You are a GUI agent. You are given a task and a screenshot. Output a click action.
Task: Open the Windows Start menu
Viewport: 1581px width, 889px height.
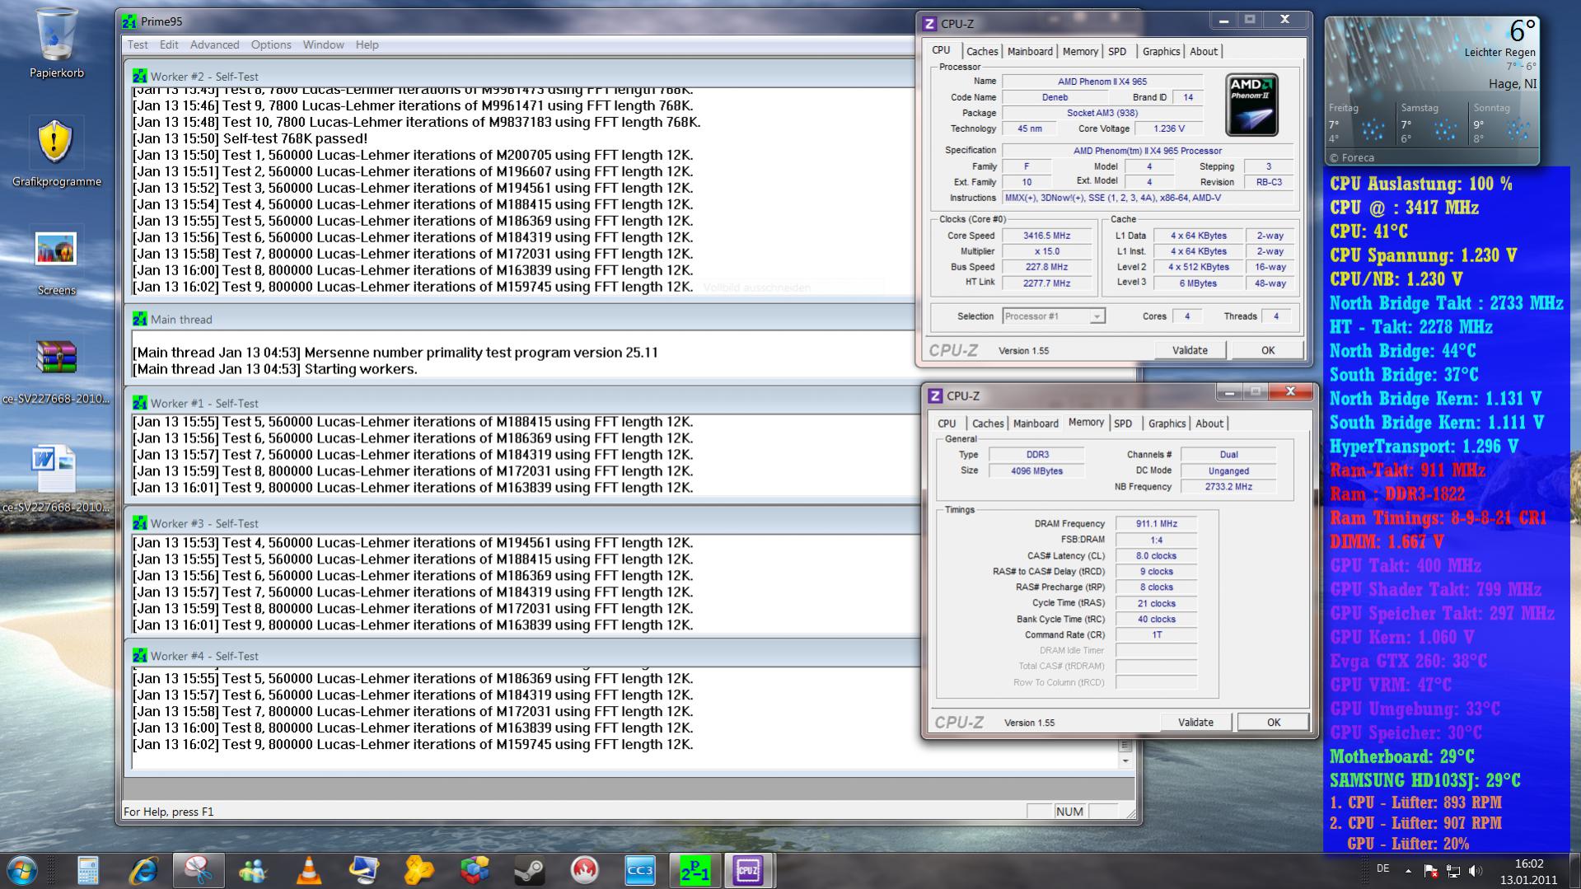[x=22, y=870]
